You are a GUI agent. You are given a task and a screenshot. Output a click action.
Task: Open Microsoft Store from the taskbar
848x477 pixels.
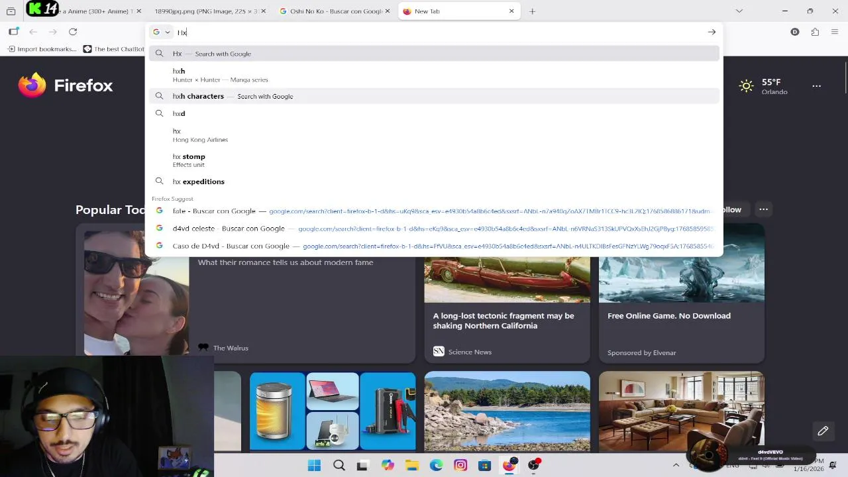pos(484,465)
